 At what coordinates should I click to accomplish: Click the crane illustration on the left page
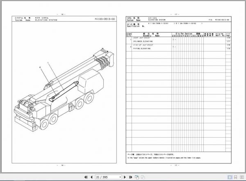[64, 90]
